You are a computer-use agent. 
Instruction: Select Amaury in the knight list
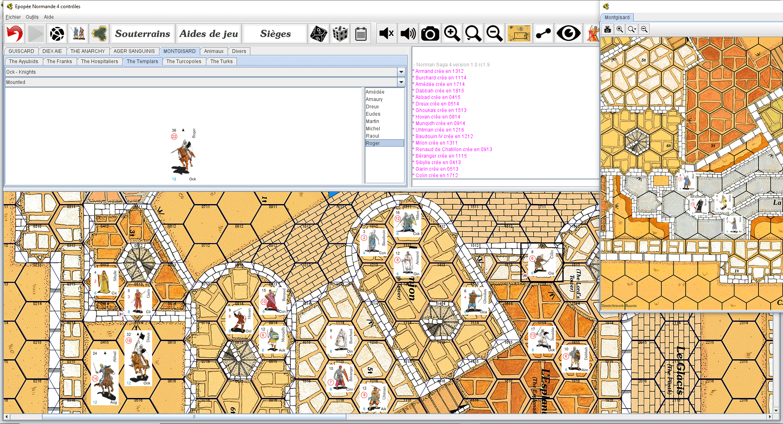[384, 99]
